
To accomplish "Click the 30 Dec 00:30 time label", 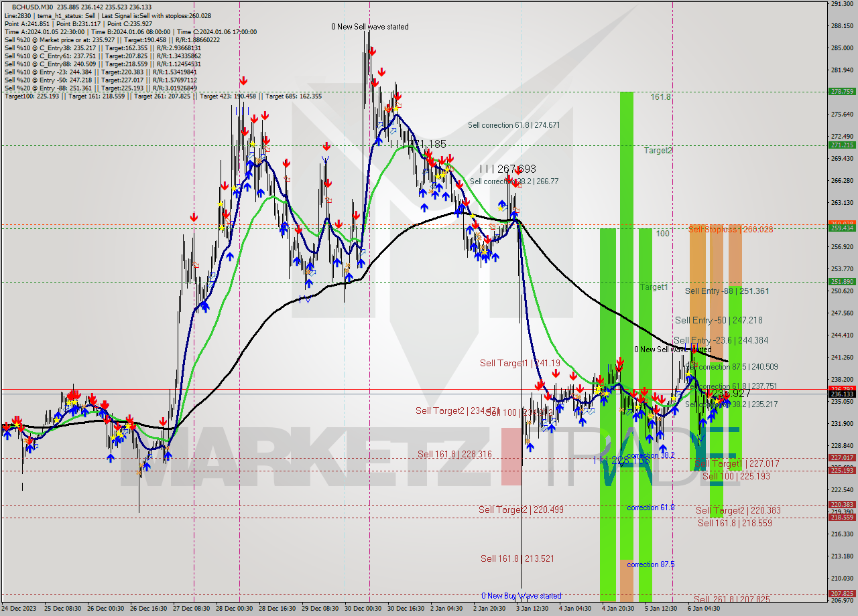I will (363, 609).
